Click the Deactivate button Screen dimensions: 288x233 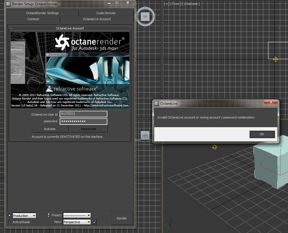click(x=89, y=129)
